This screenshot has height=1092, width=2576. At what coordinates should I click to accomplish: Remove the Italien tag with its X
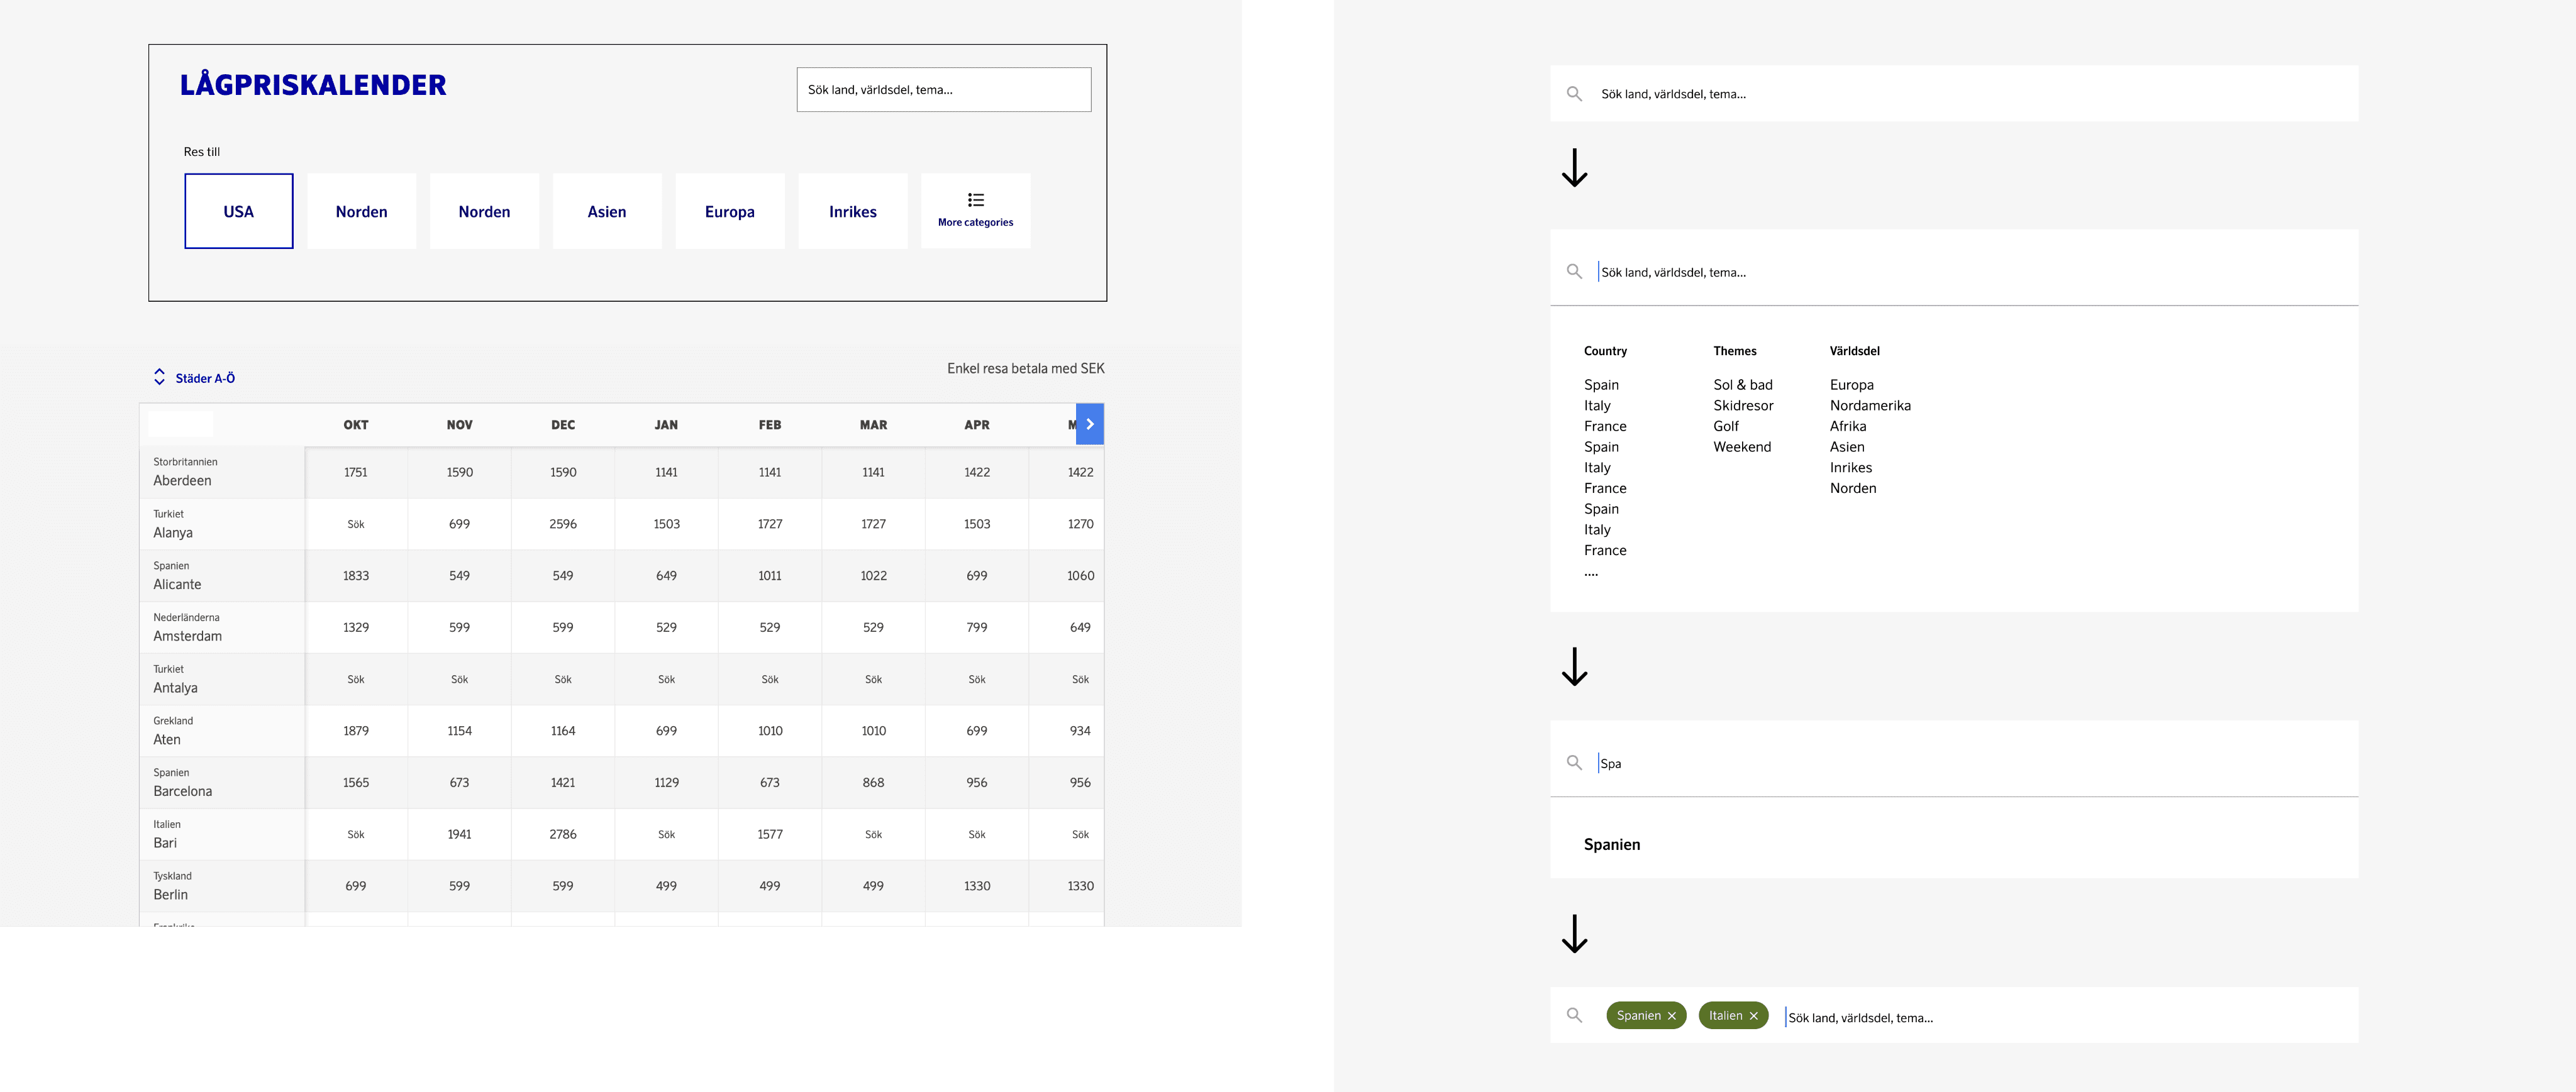[1753, 1016]
